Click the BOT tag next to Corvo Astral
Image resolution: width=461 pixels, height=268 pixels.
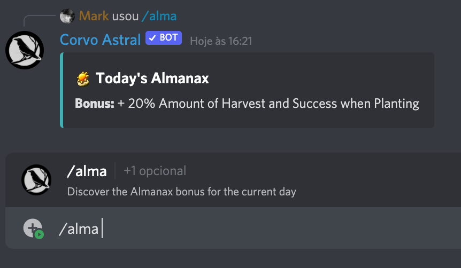[164, 39]
